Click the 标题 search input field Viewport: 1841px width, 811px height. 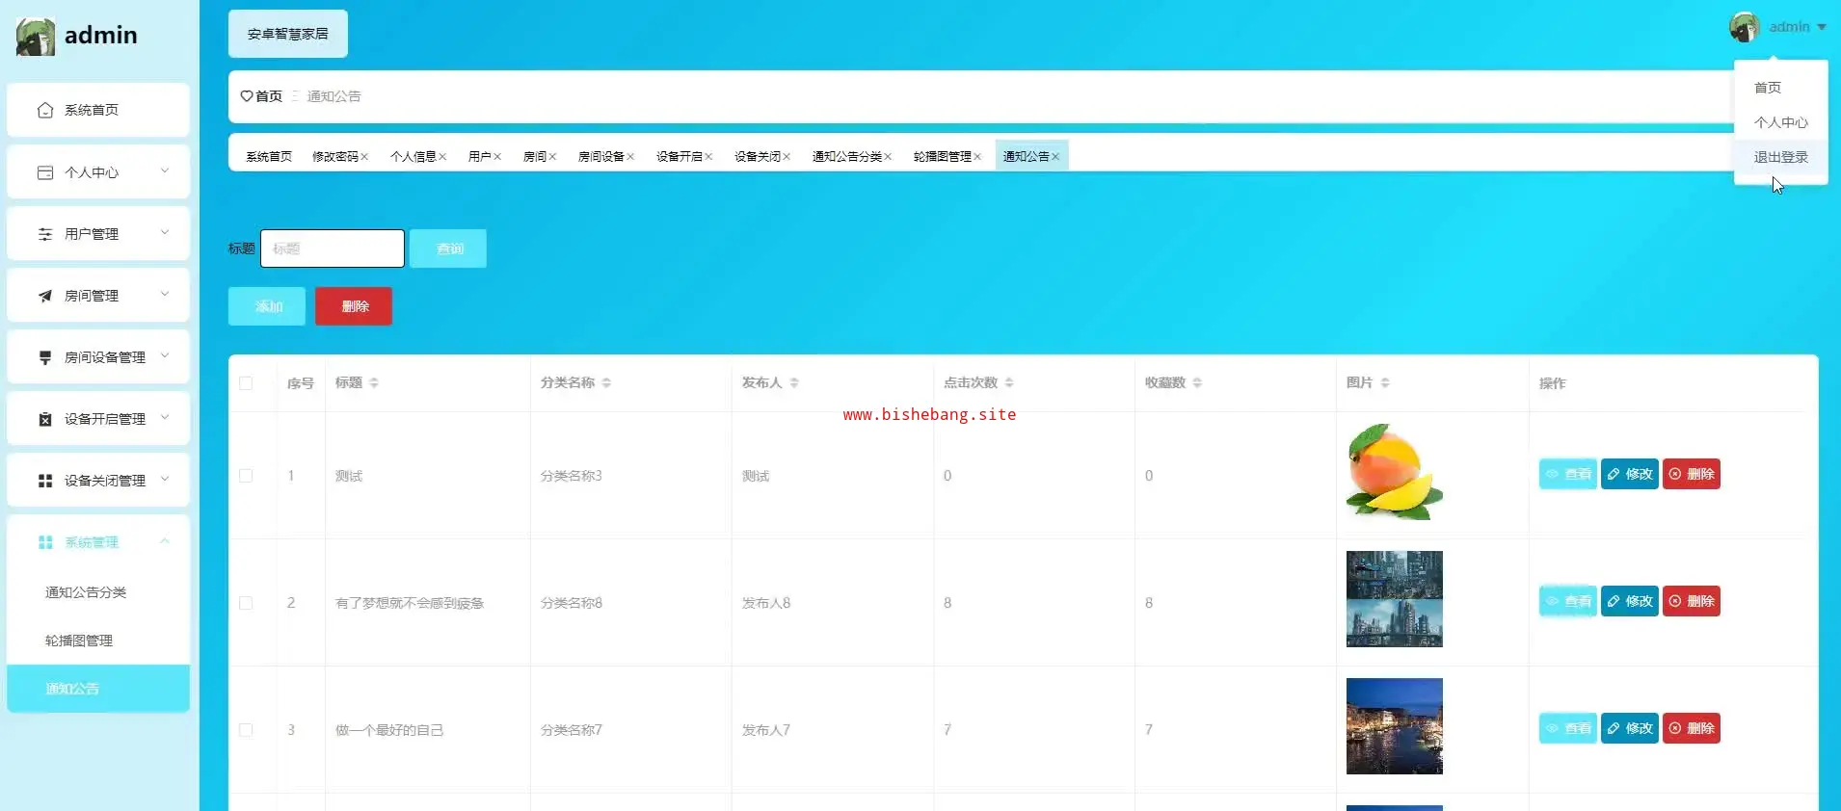333,249
